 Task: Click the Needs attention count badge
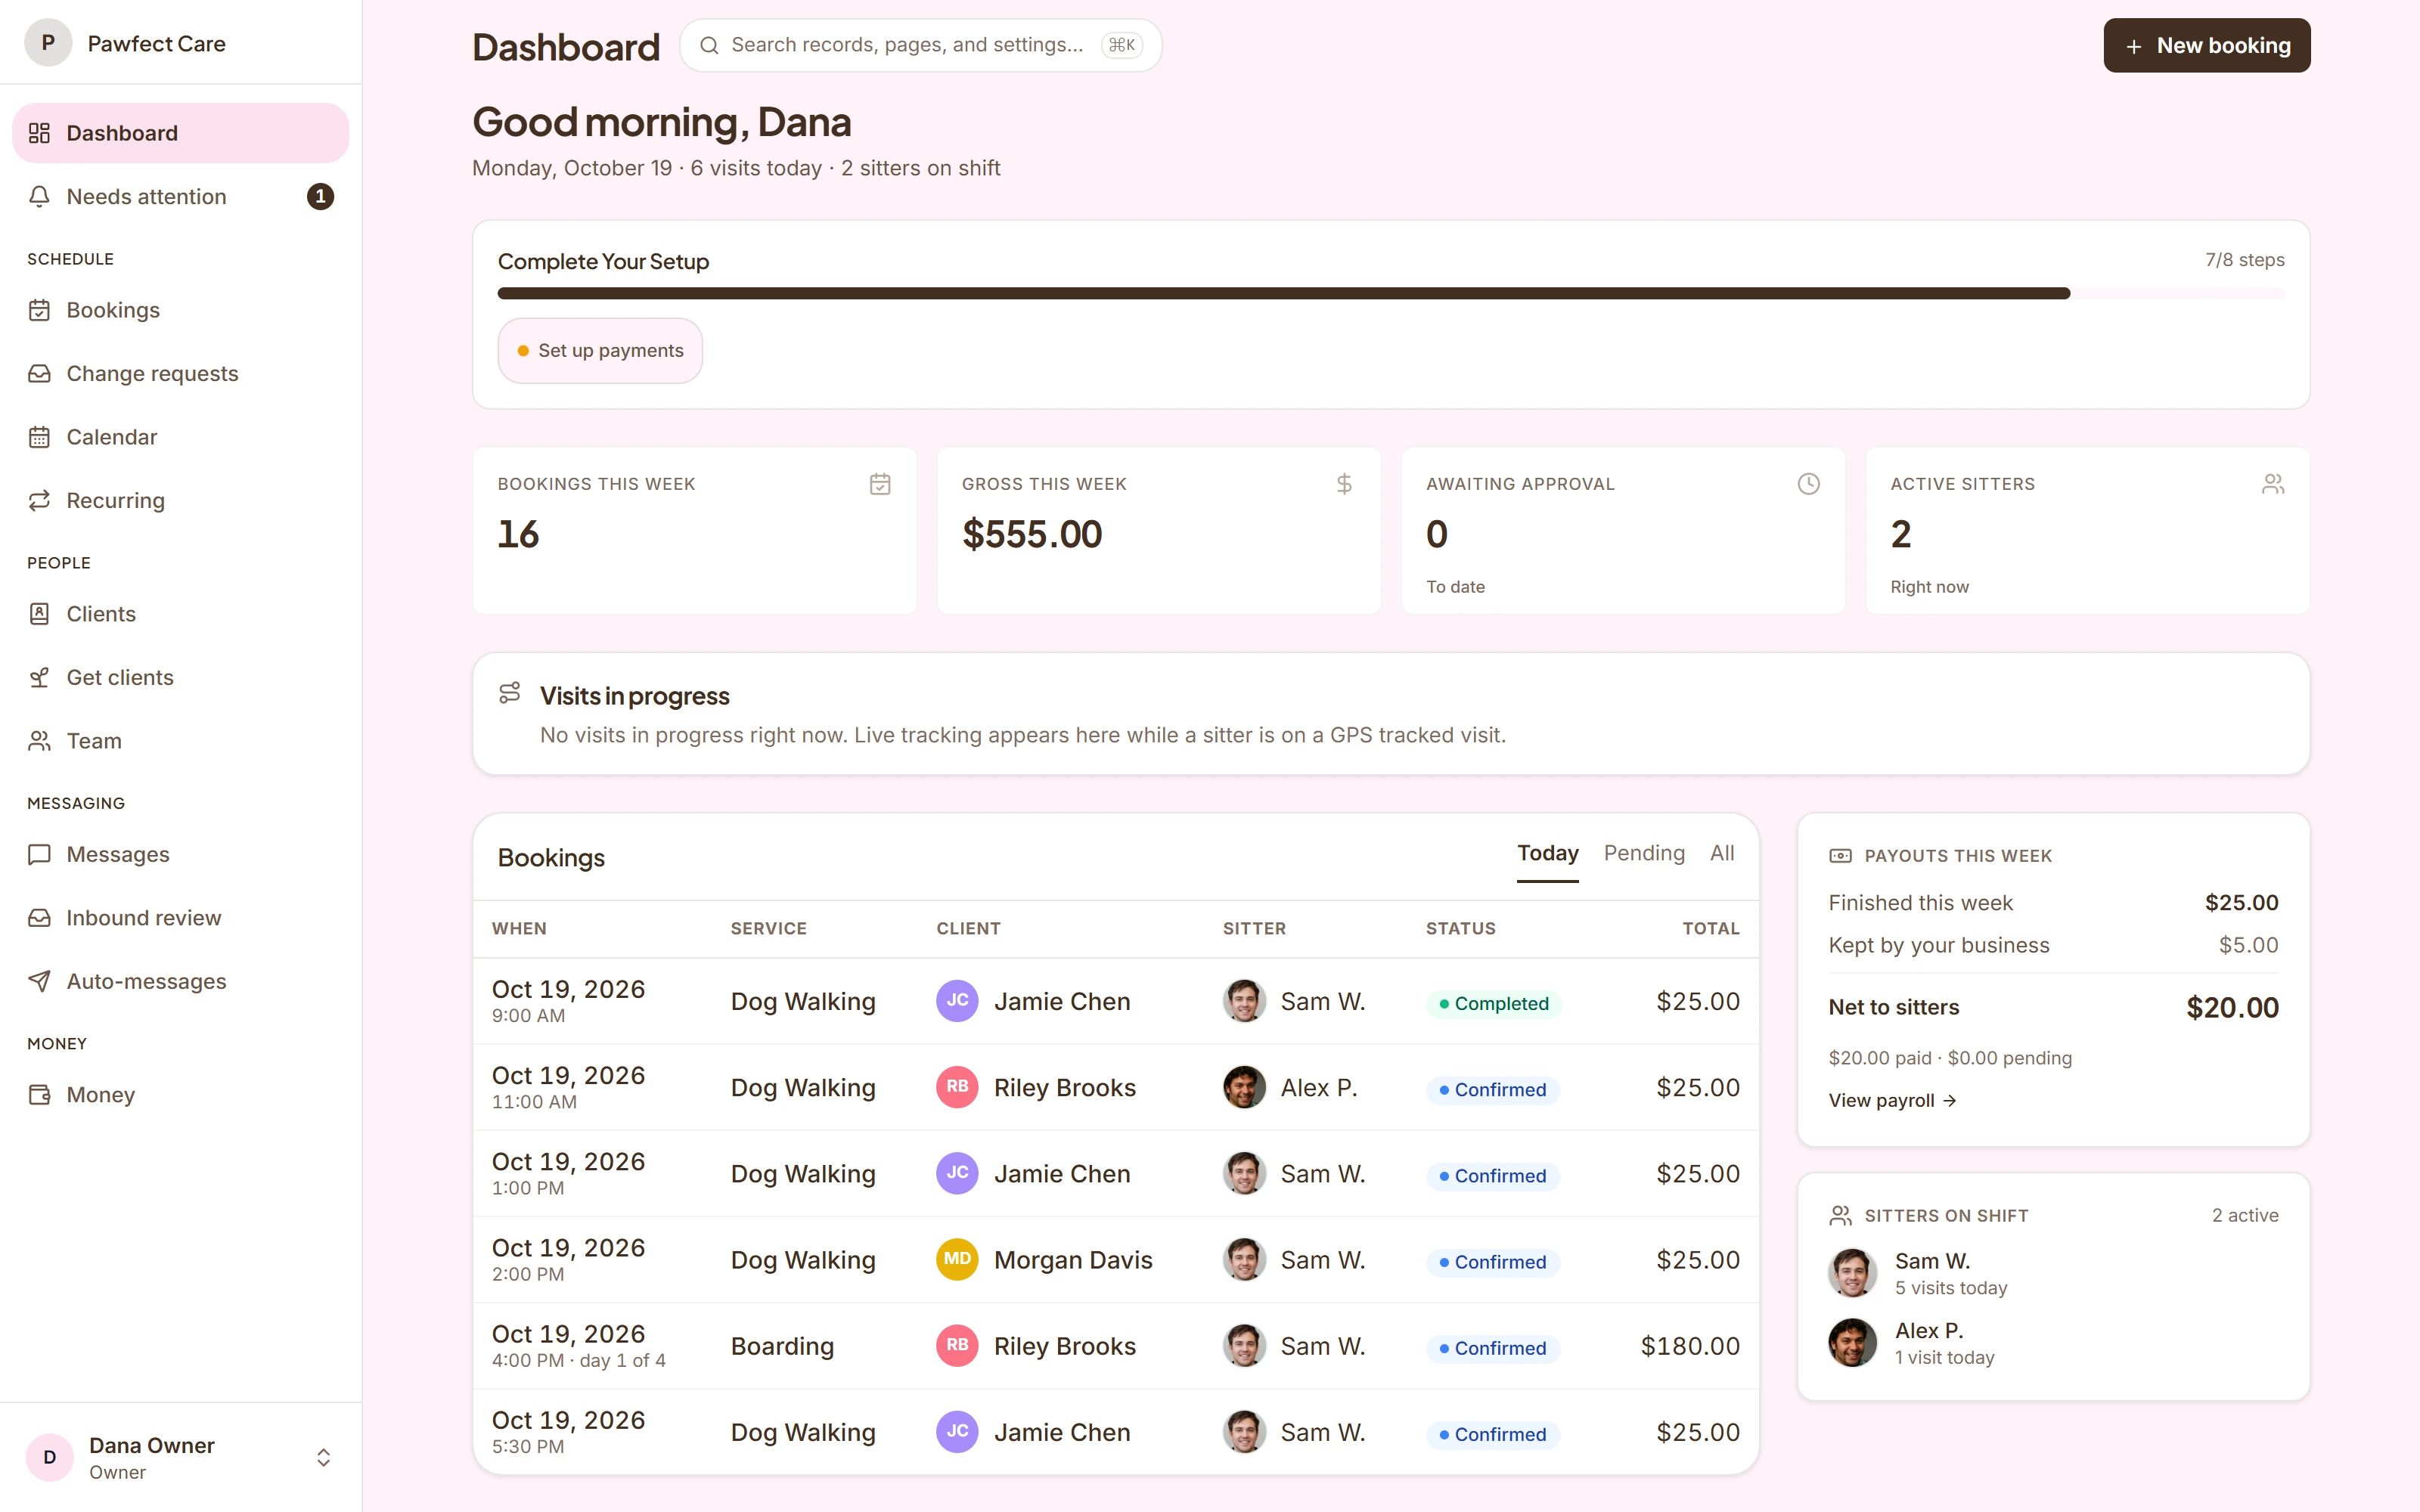pyautogui.click(x=320, y=197)
